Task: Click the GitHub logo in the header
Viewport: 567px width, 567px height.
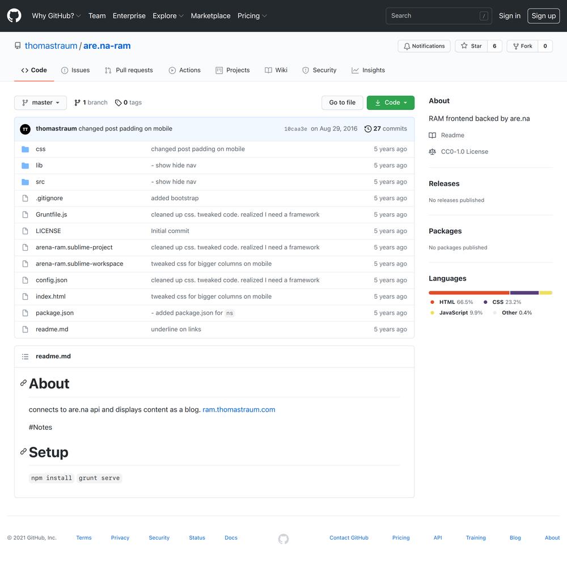Action: pyautogui.click(x=14, y=15)
